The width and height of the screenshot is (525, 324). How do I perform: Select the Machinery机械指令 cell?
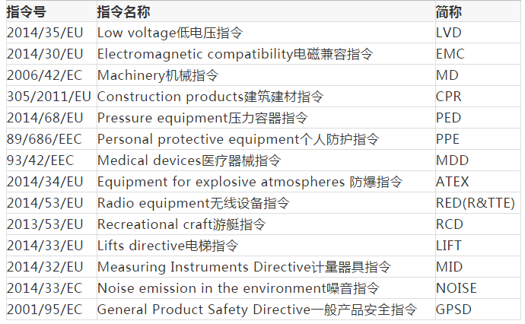pos(157,75)
